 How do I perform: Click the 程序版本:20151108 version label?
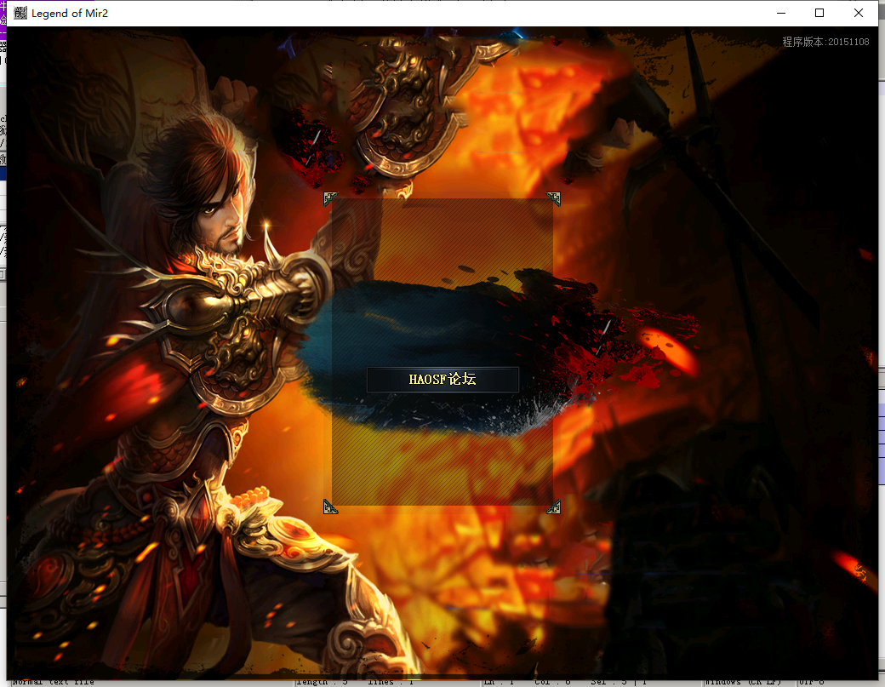[x=825, y=42]
